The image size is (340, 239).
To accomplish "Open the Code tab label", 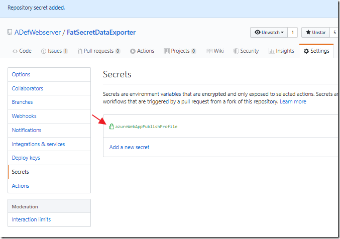I will pos(25,51).
